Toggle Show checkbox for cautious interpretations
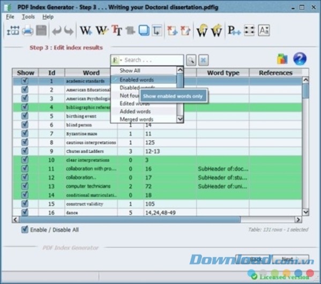 coord(25,142)
